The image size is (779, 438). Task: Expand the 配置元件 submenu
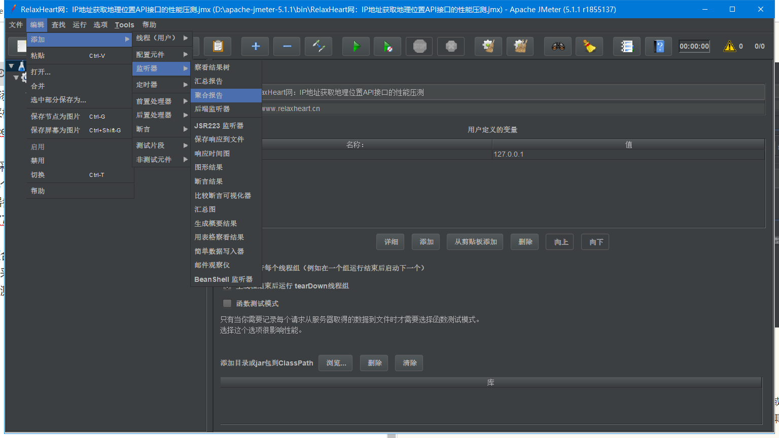pyautogui.click(x=162, y=54)
